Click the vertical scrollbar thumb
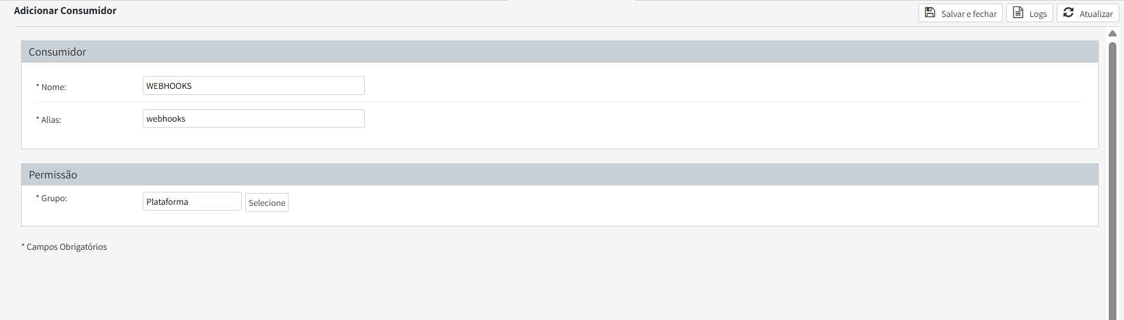 (1112, 176)
